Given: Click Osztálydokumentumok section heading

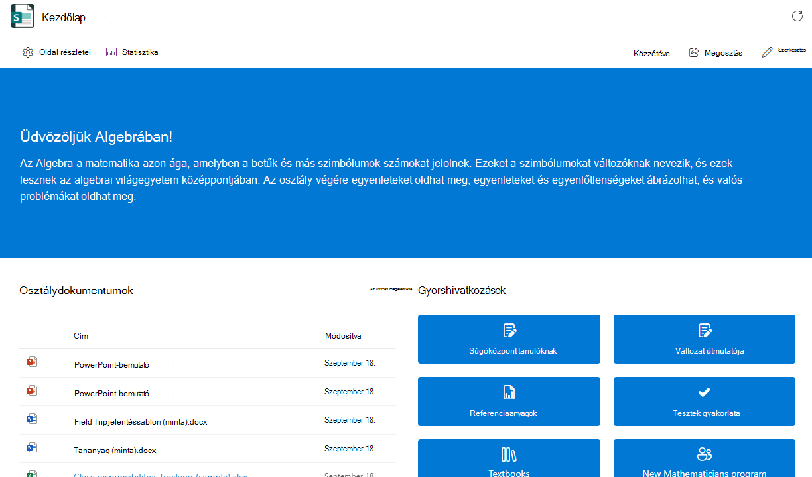Looking at the screenshot, I should 76,291.
